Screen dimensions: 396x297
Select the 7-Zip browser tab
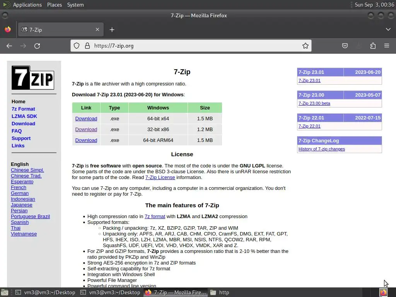pyautogui.click(x=61, y=29)
